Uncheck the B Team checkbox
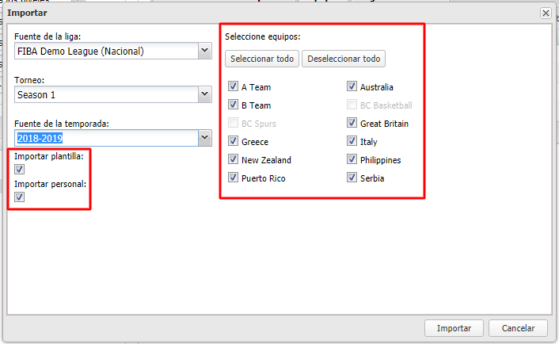Image resolution: width=559 pixels, height=344 pixels. [x=234, y=105]
